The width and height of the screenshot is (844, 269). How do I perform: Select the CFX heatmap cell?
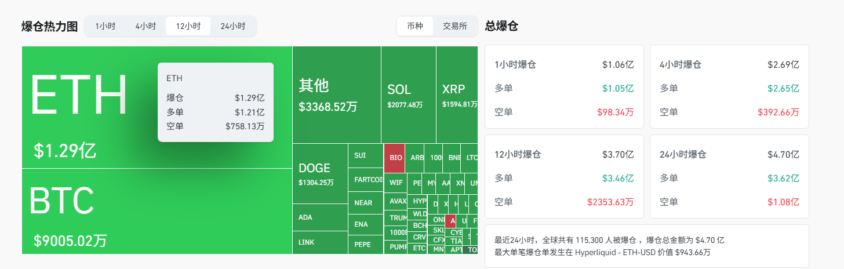[x=436, y=240]
